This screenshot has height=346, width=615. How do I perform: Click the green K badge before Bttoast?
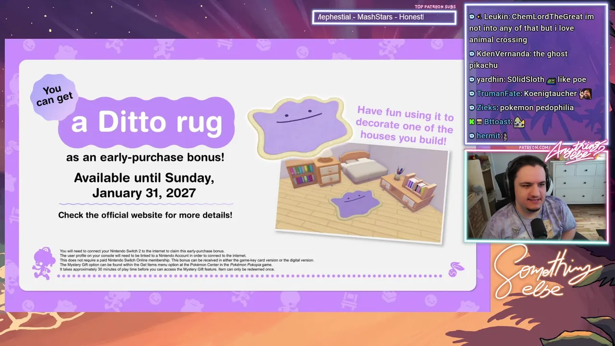tap(472, 122)
